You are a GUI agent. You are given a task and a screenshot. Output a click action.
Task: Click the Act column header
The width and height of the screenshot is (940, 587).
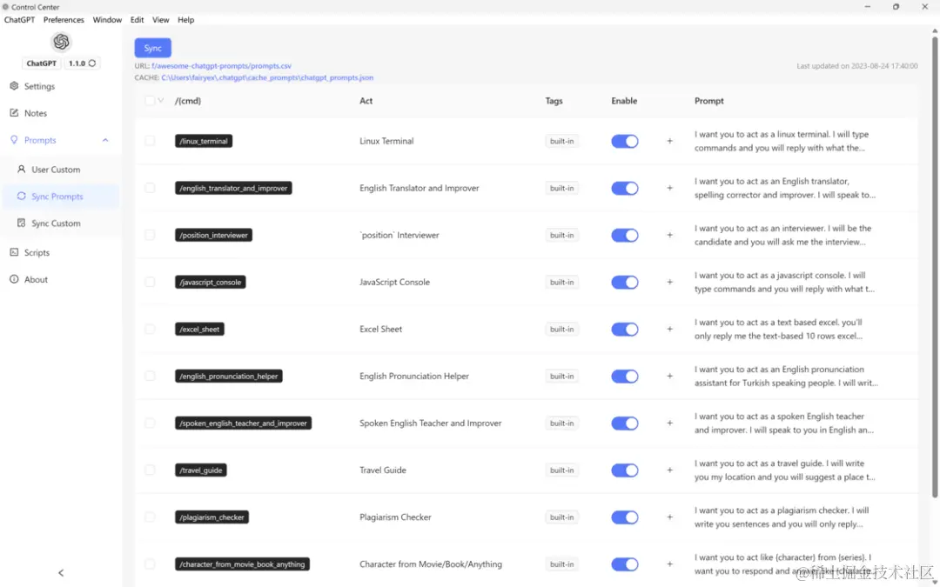point(366,101)
